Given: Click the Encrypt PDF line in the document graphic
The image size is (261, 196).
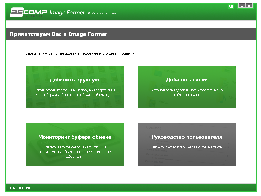Looking at the screenshot, I should 158,155.
